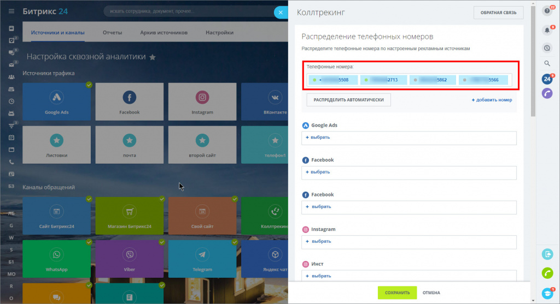Open the WhatsApp channel tile
The height and width of the screenshot is (304, 560).
point(56,259)
